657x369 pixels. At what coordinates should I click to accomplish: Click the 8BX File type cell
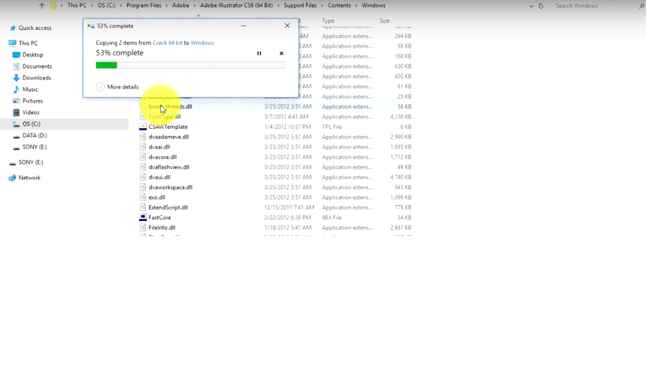point(332,218)
